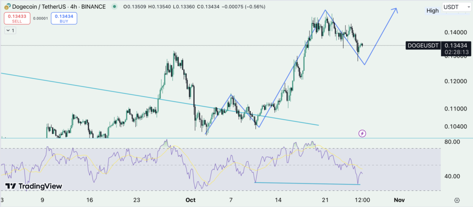Click the countdown 02:28:13 label
The height and width of the screenshot is (207, 473).
click(x=456, y=52)
